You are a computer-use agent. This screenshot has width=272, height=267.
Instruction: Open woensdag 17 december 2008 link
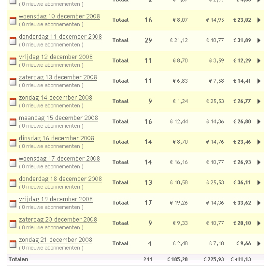(59, 159)
